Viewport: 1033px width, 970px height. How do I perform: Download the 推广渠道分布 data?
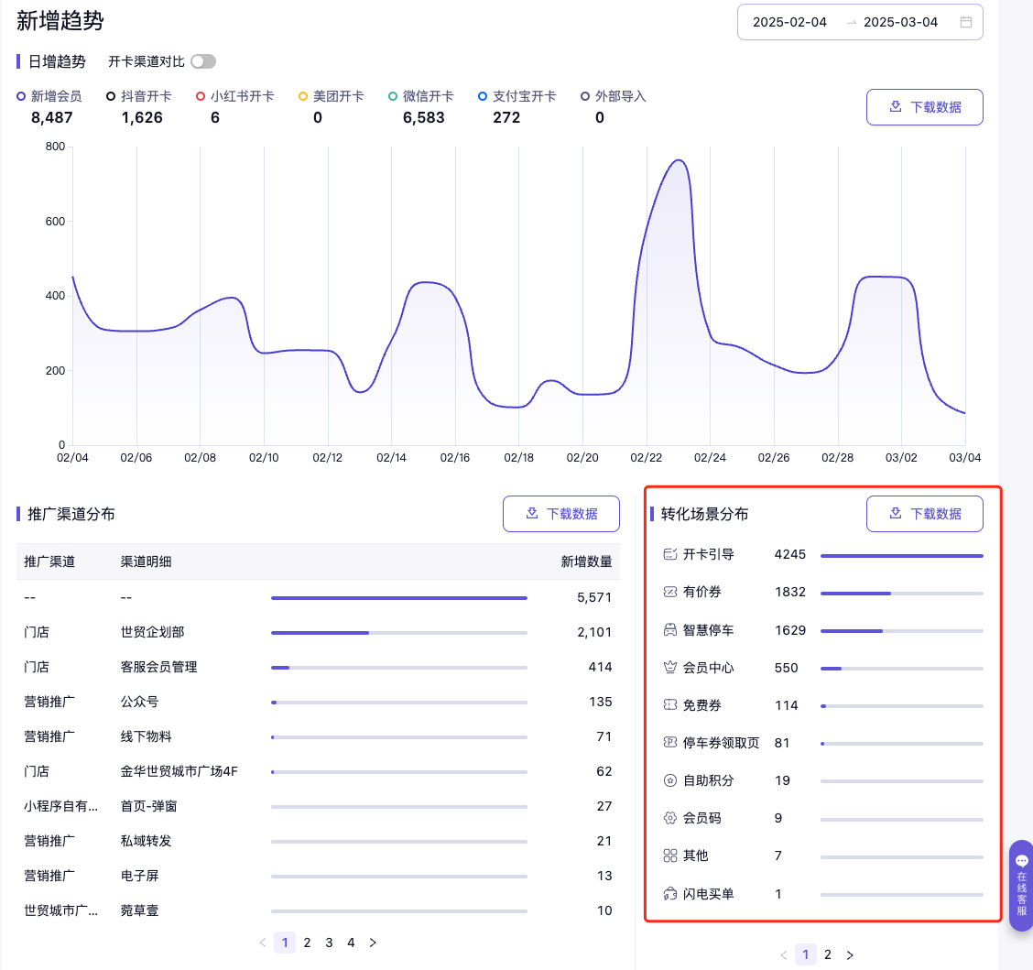560,514
